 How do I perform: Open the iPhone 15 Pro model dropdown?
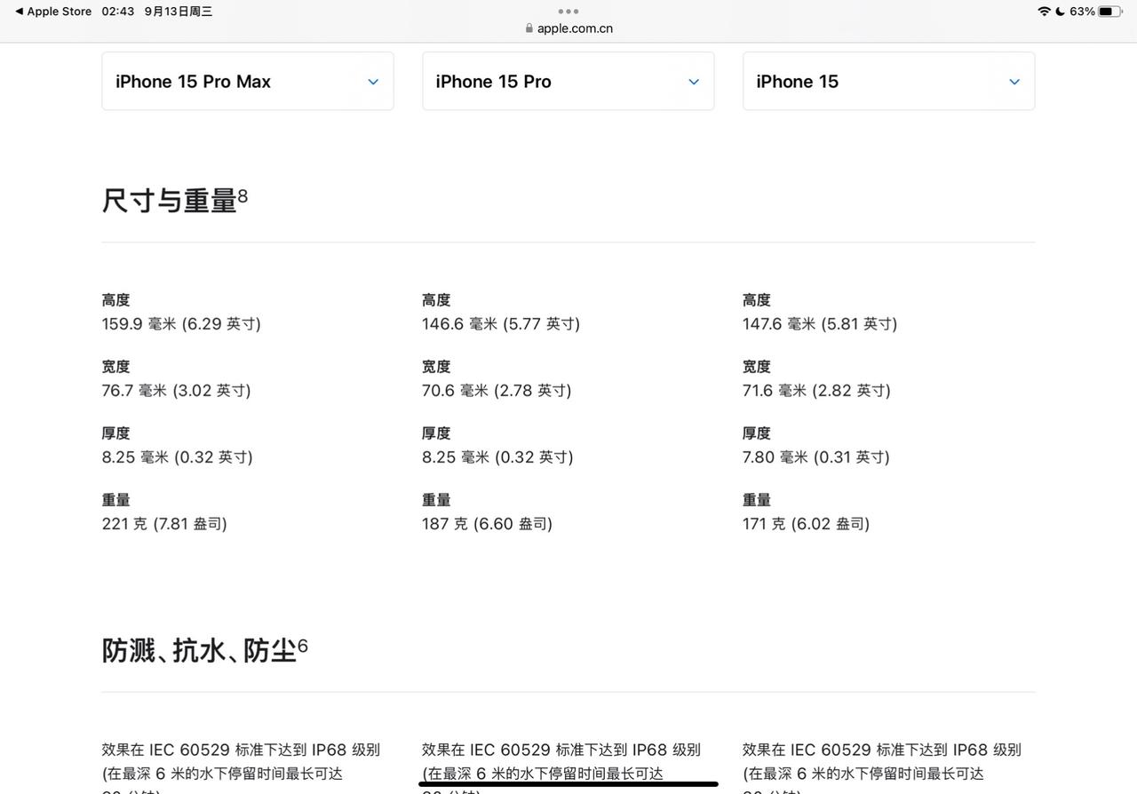568,81
